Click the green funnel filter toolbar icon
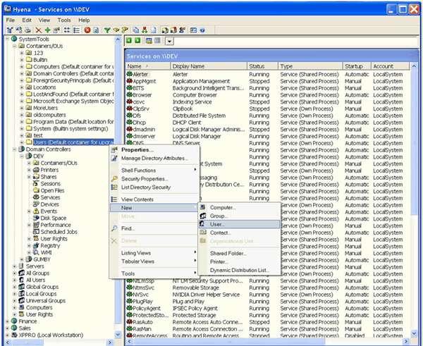Screen dimensions: 423x346 click(x=107, y=30)
